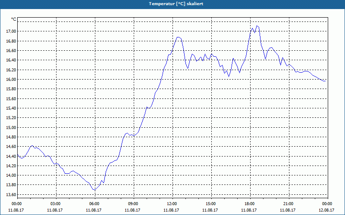345x215 pixels.
Task: Click the °C unit label on y-axis
Action: (14, 19)
